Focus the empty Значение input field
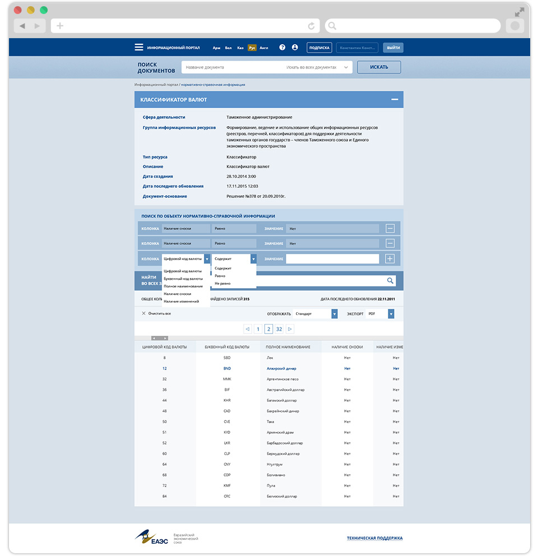The image size is (538, 560). [332, 258]
